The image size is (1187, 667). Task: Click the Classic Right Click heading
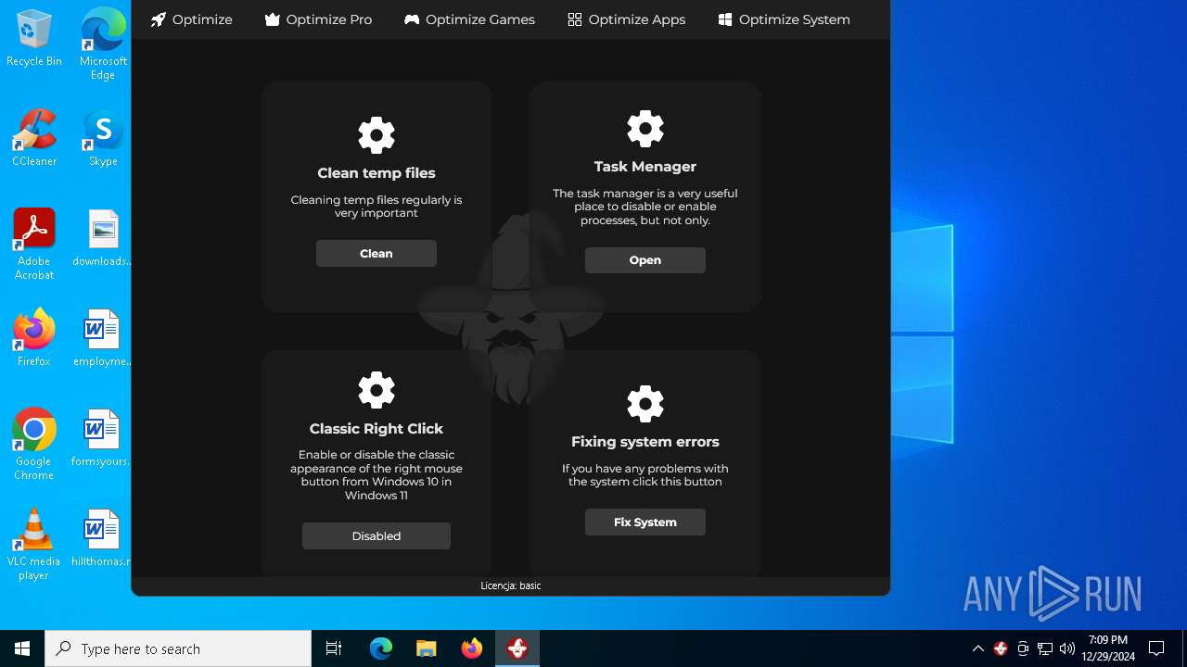tap(377, 429)
